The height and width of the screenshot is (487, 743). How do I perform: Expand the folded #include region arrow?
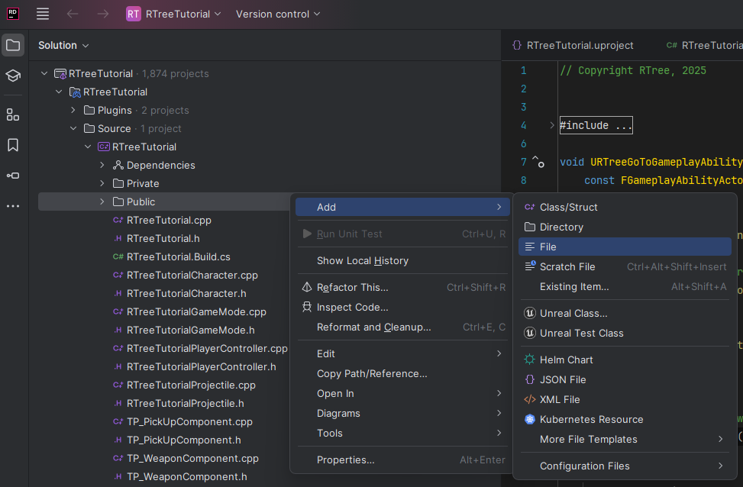click(x=551, y=125)
